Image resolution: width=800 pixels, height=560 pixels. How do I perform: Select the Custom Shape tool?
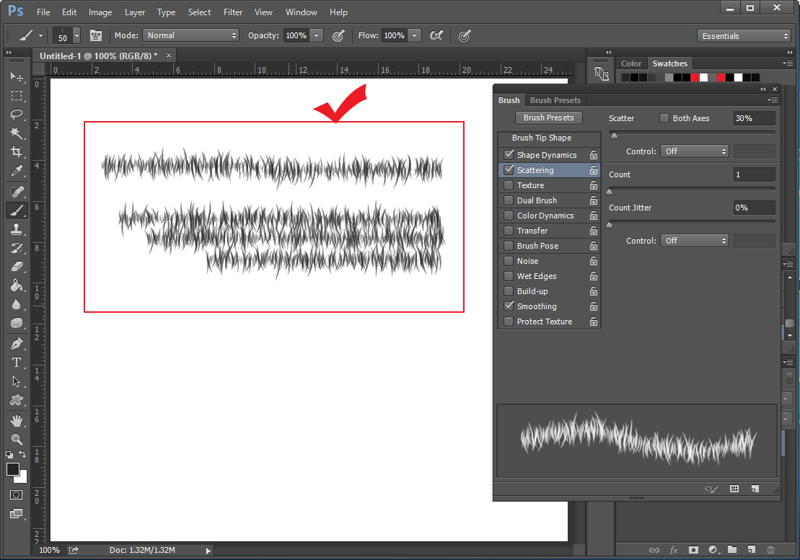[x=17, y=400]
